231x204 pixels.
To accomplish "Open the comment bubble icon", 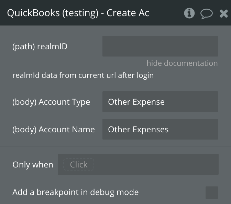I will pyautogui.click(x=206, y=14).
